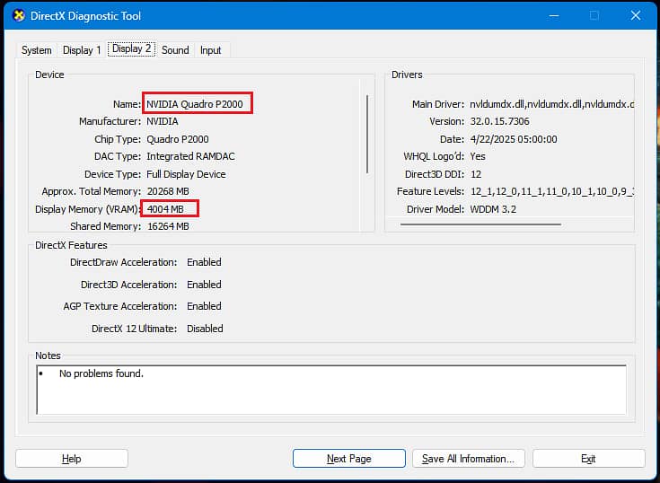
Task: Click the 'Approx. Total Memory:' label
Action: [x=92, y=191]
